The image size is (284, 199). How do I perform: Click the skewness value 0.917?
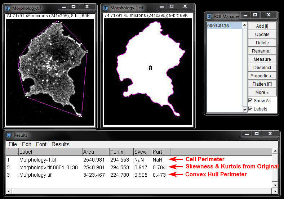pyautogui.click(x=141, y=168)
